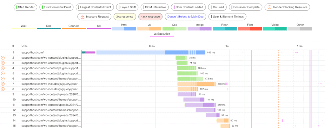Toggle the Dom Content Loaded pill

188,7
